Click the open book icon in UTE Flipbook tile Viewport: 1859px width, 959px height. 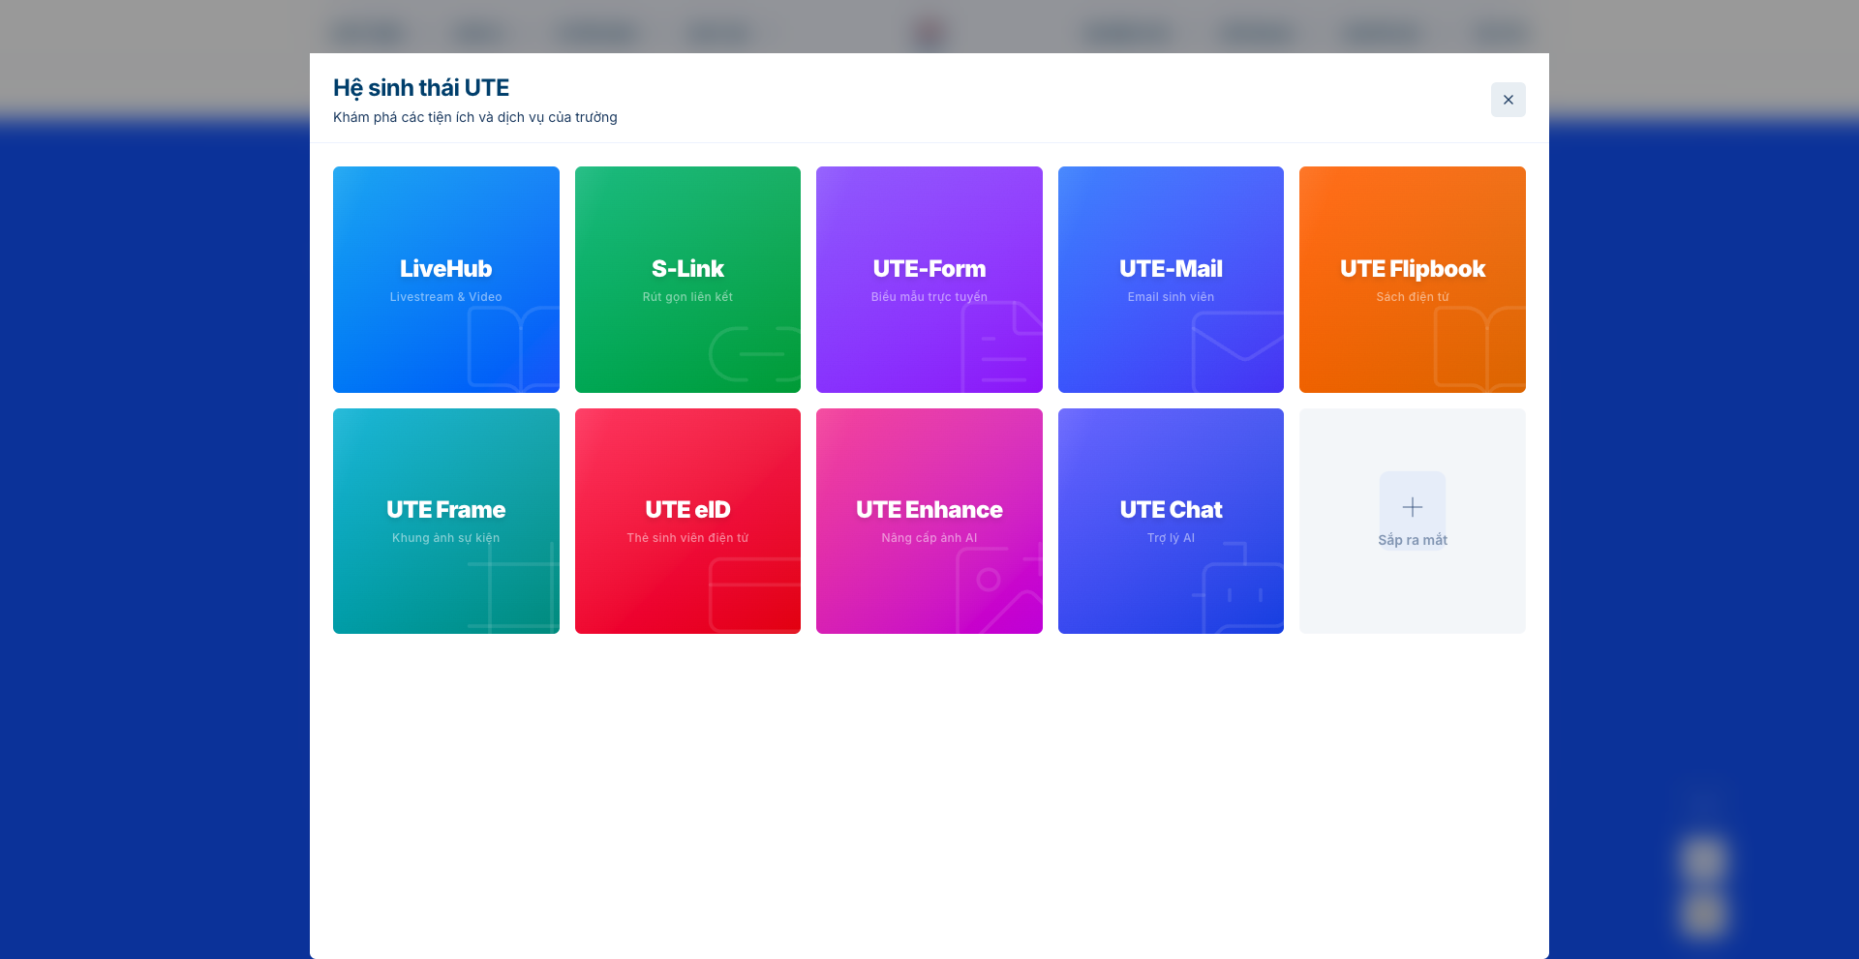pos(1479,349)
